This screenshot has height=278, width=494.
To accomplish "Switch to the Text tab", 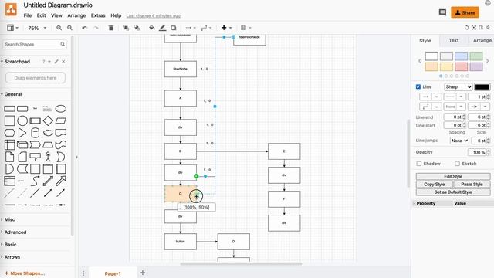I will pyautogui.click(x=454, y=40).
